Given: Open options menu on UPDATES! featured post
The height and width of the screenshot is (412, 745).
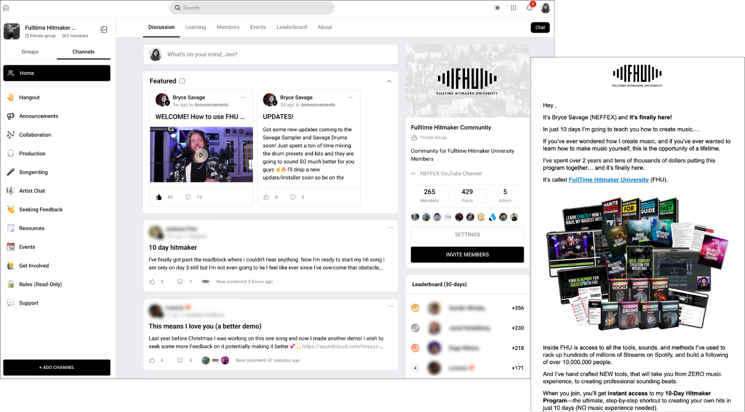Looking at the screenshot, I should tap(350, 98).
